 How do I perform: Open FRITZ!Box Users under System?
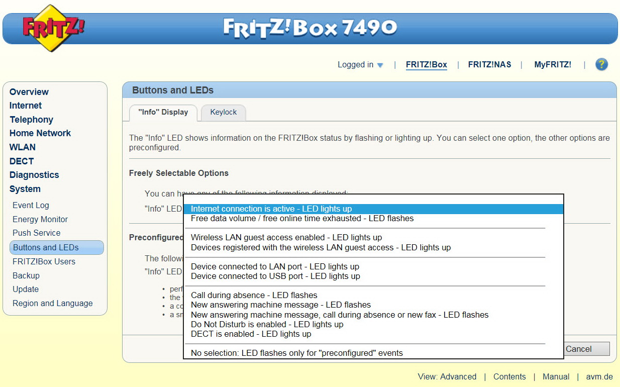[x=44, y=261]
